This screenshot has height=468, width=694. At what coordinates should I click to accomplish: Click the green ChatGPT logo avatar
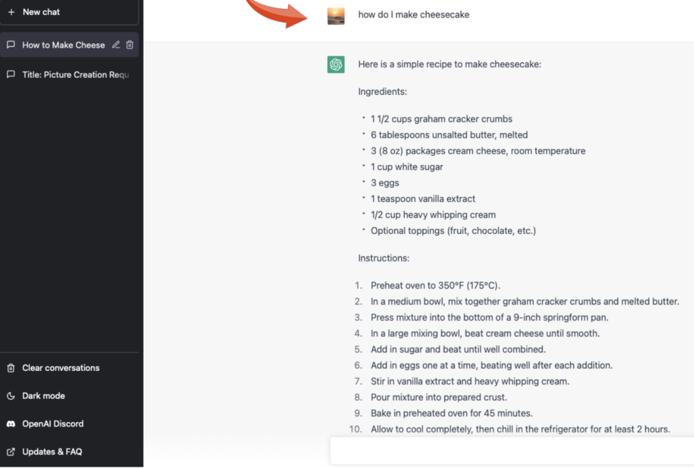pos(336,64)
